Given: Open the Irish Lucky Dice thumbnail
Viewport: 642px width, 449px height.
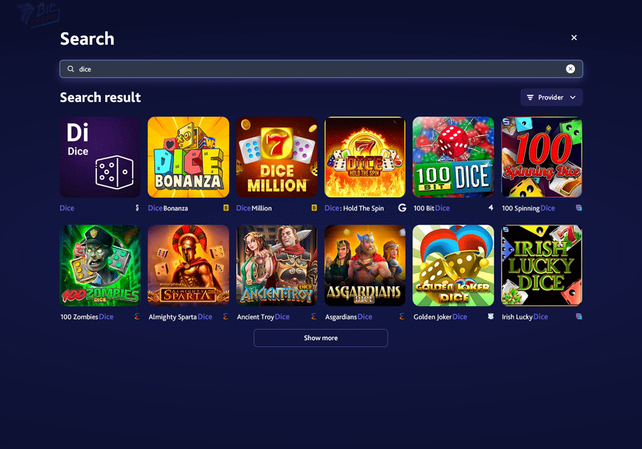Looking at the screenshot, I should click(542, 266).
